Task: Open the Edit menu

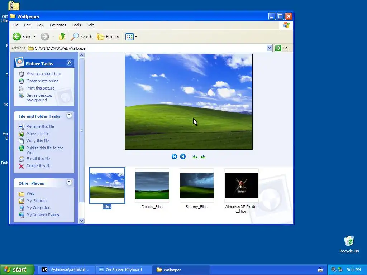Action: coord(27,25)
